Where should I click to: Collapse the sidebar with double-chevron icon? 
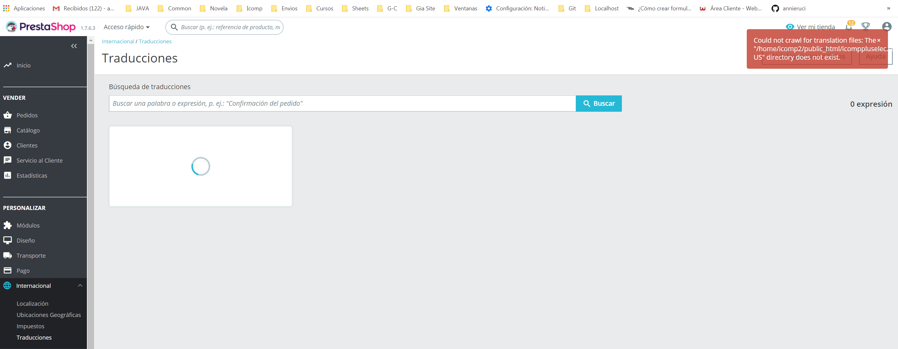(74, 46)
